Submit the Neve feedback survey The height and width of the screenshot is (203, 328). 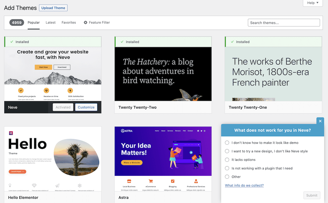[x=312, y=195]
